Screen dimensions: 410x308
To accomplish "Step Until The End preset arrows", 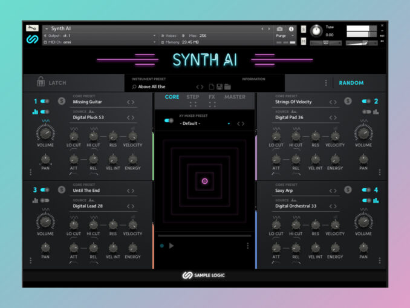I will [131, 191].
